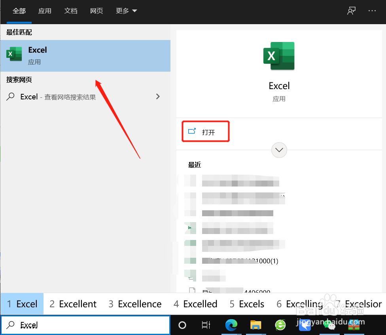Screen dimensions: 386x335
Task: Choose IME candidate 5 Excels
Action: click(247, 304)
